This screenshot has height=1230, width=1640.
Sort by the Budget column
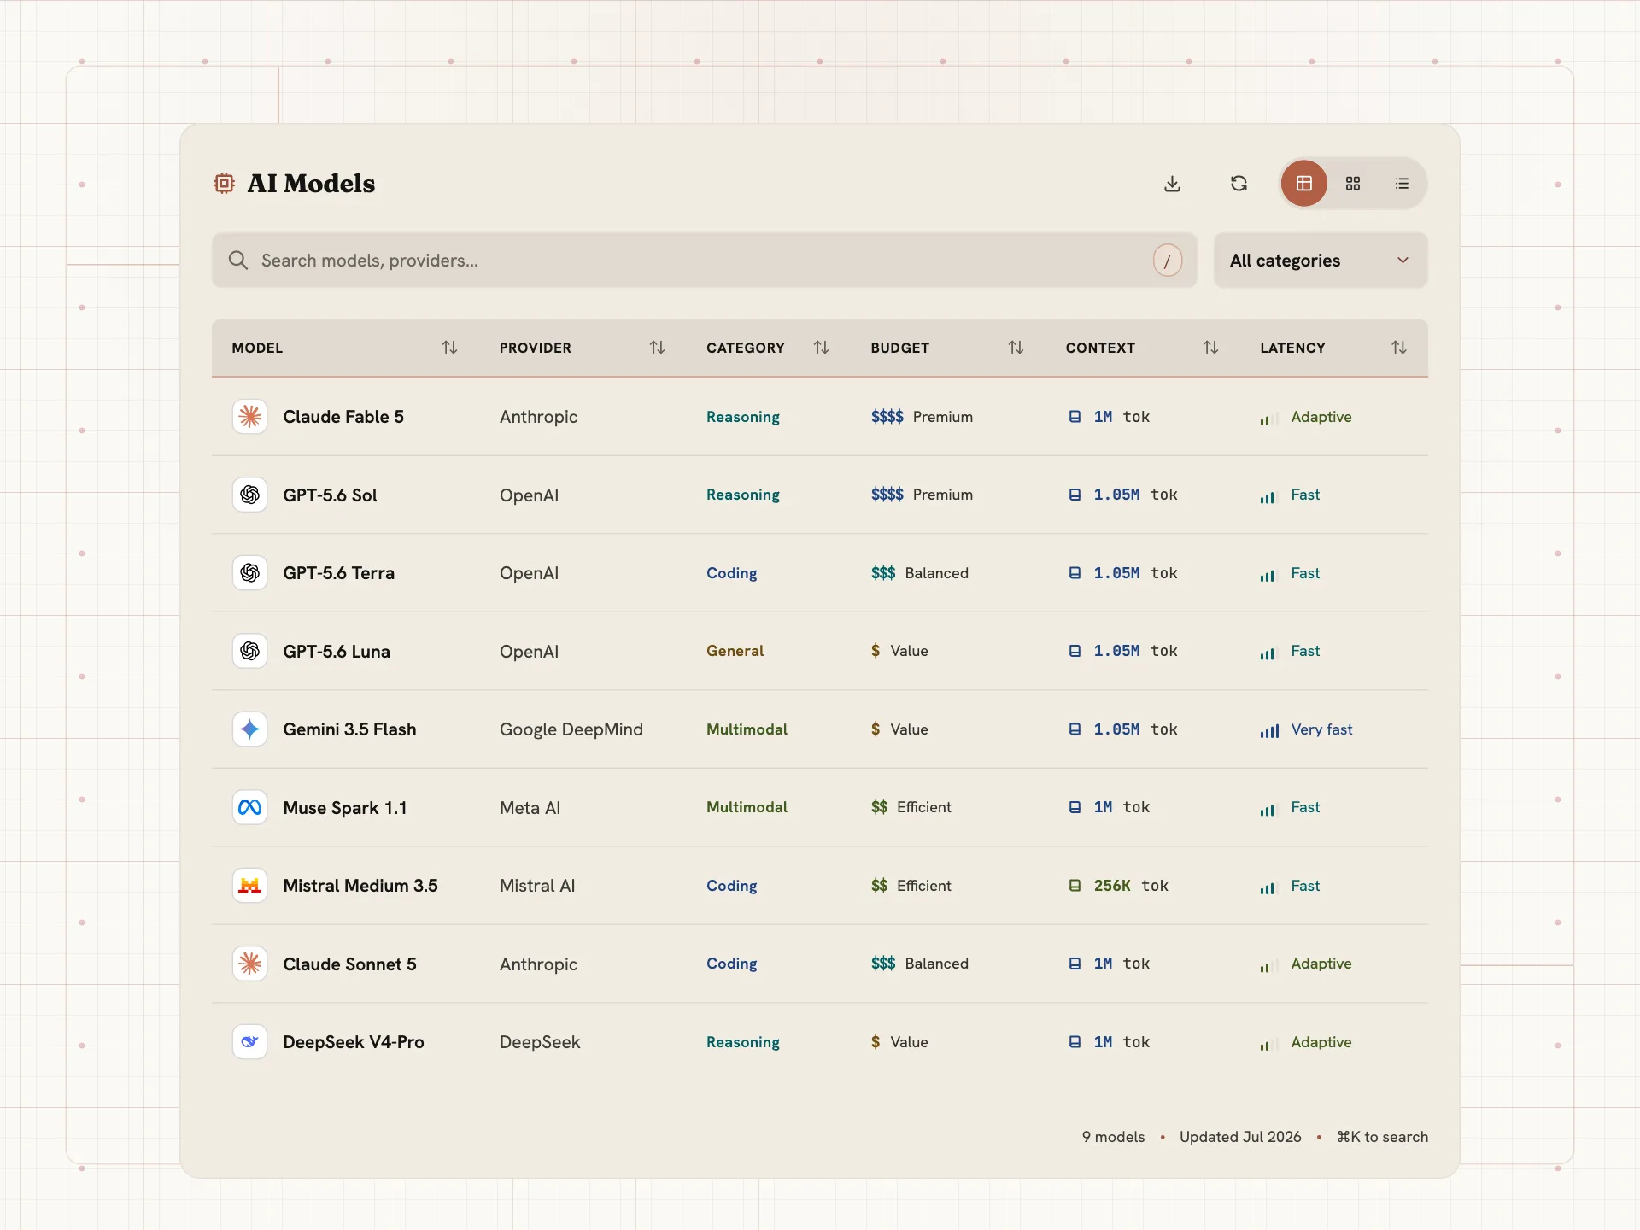1016,348
